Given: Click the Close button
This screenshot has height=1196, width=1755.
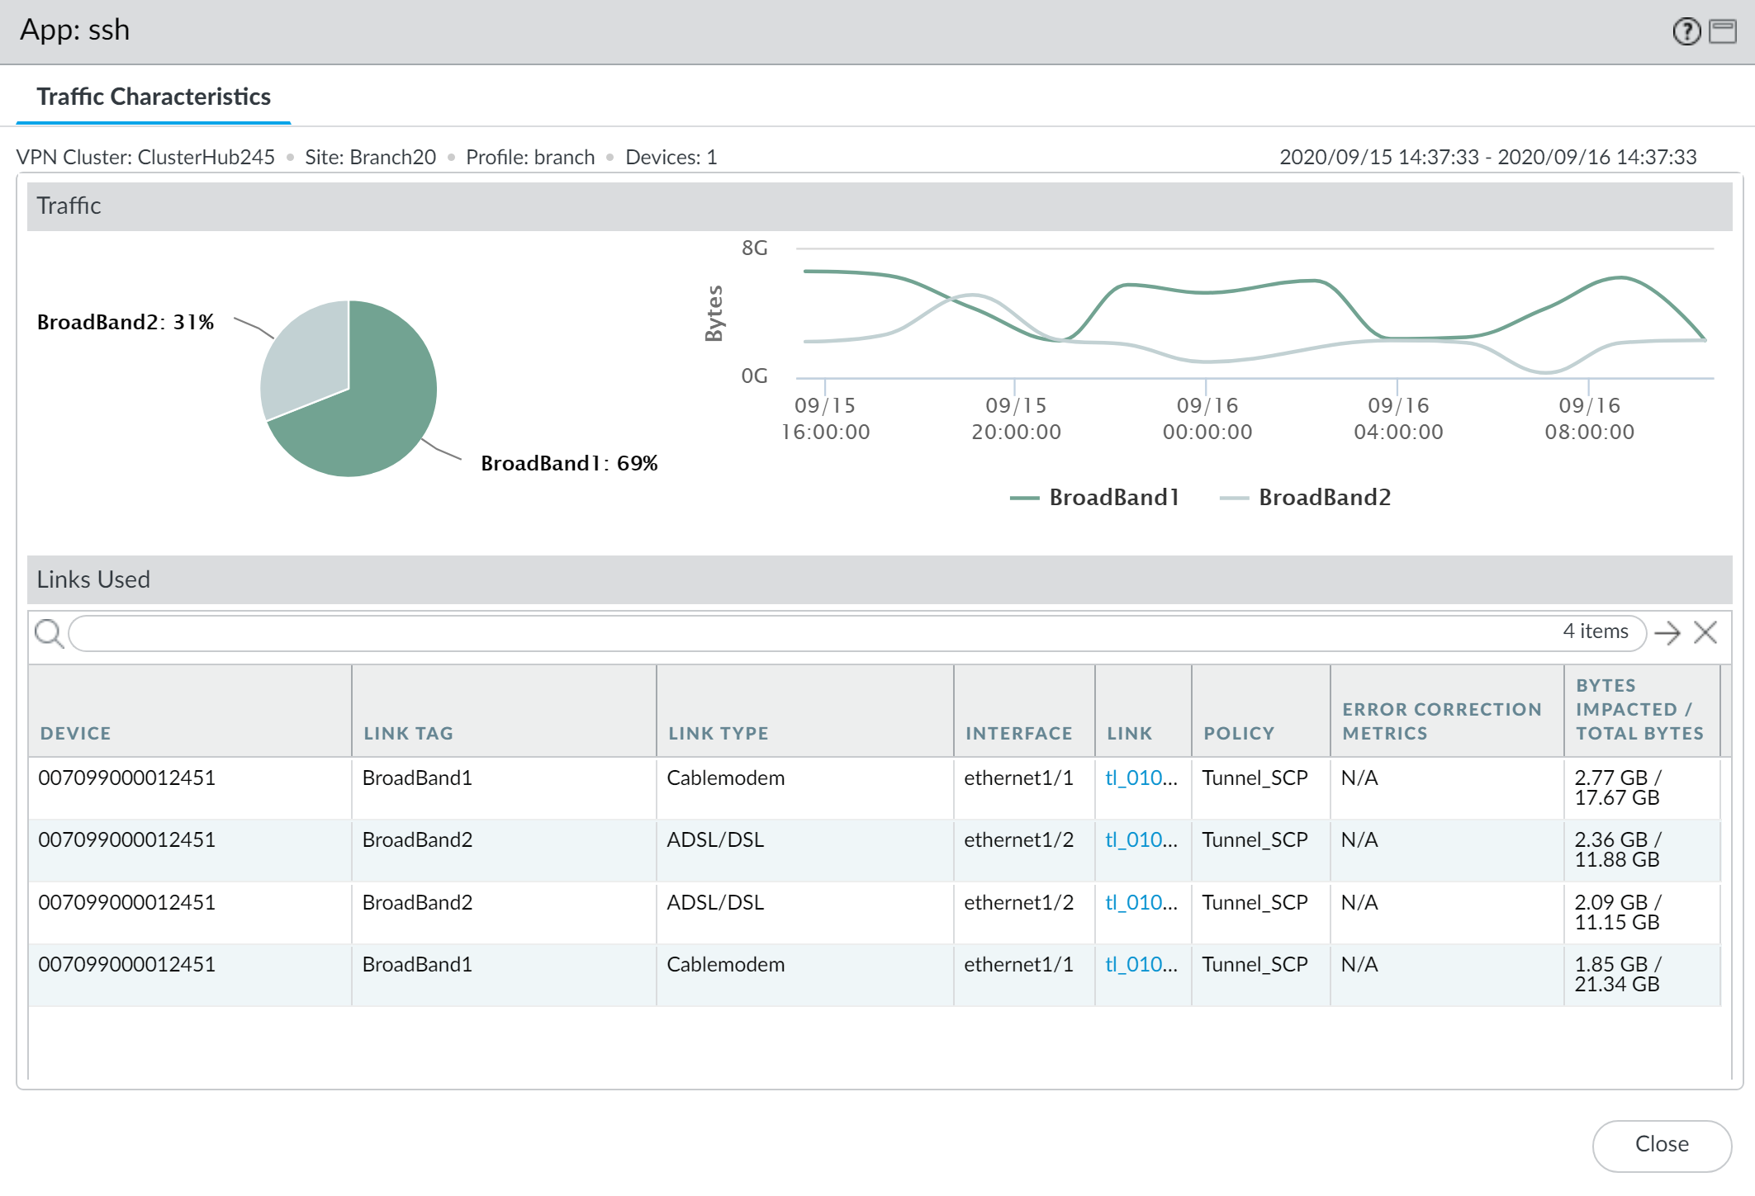Looking at the screenshot, I should coord(1661,1144).
